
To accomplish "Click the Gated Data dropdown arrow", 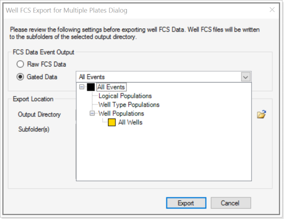I will 246,77.
